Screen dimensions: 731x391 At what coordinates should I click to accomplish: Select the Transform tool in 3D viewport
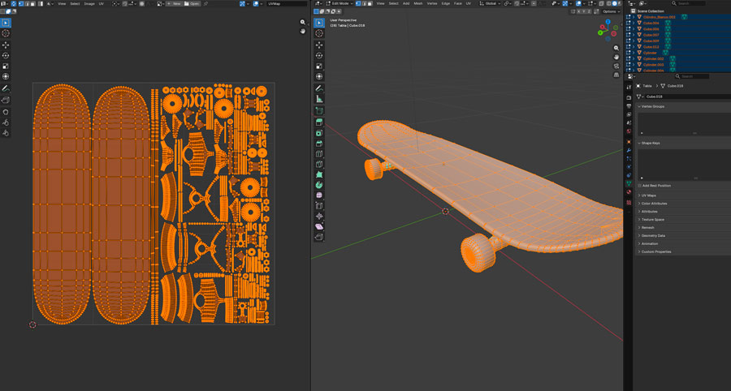pos(319,76)
